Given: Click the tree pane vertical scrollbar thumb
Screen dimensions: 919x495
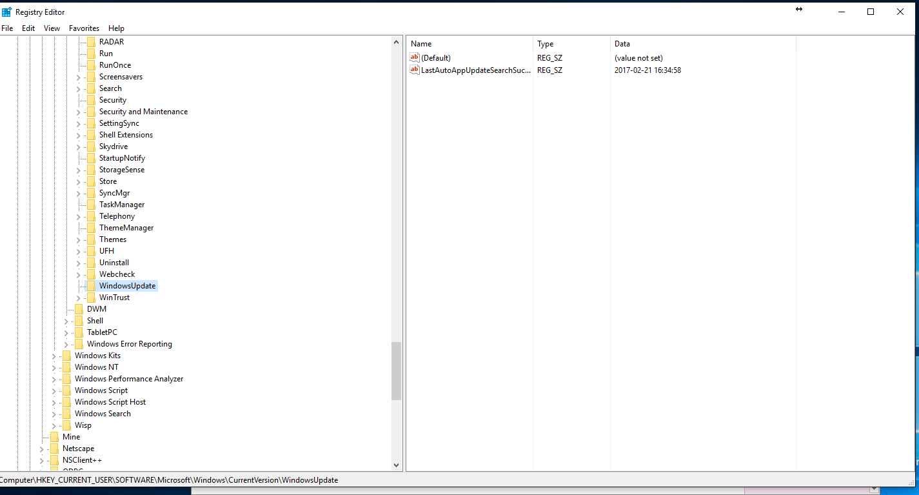Looking at the screenshot, I should tap(396, 370).
